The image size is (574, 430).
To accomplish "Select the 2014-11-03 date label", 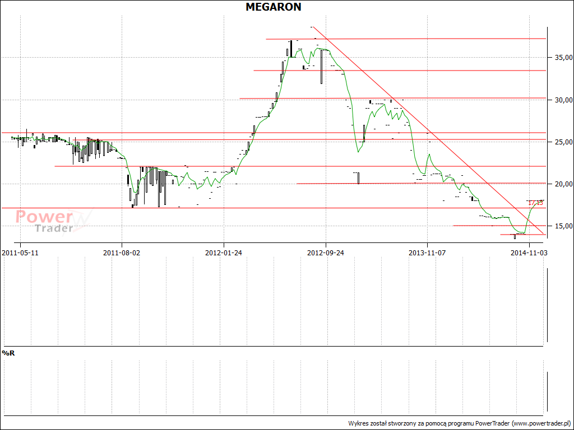I will click(529, 253).
